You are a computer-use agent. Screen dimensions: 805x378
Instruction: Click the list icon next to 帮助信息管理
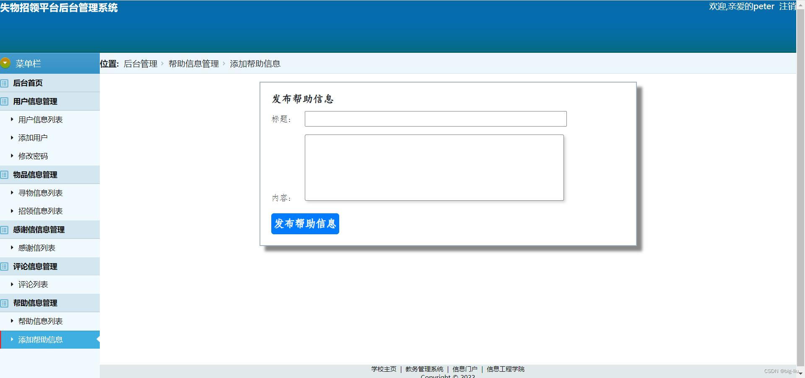point(4,303)
